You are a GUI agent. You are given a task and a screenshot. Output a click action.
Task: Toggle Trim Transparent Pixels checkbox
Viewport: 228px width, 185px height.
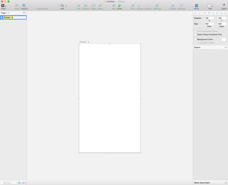[x=196, y=31]
